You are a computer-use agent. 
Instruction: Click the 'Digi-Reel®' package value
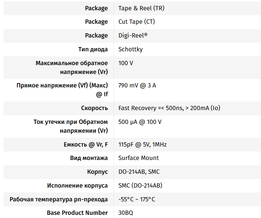click(133, 35)
